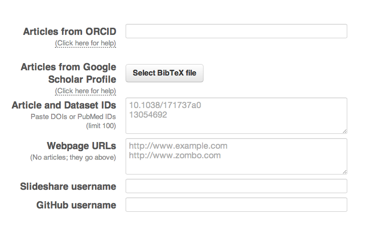Click the Article and Dataset IDs label
Image resolution: width=374 pixels, height=240 pixels.
pos(64,105)
